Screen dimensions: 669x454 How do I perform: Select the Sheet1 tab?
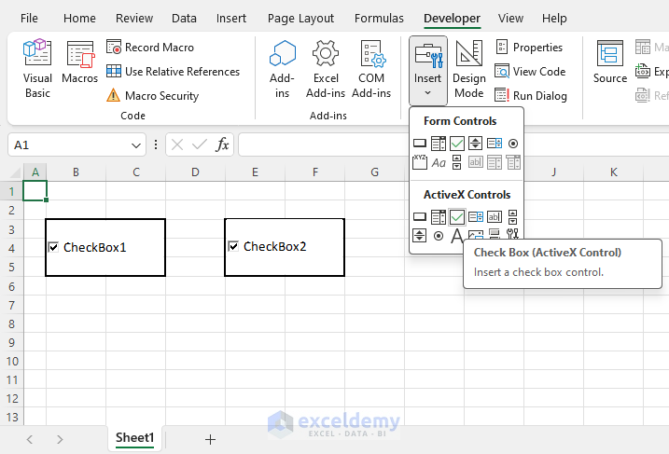coord(134,438)
